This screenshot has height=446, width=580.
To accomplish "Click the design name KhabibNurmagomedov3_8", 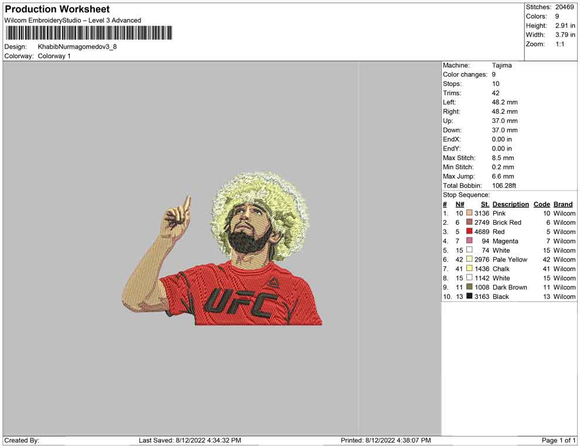I will point(77,47).
